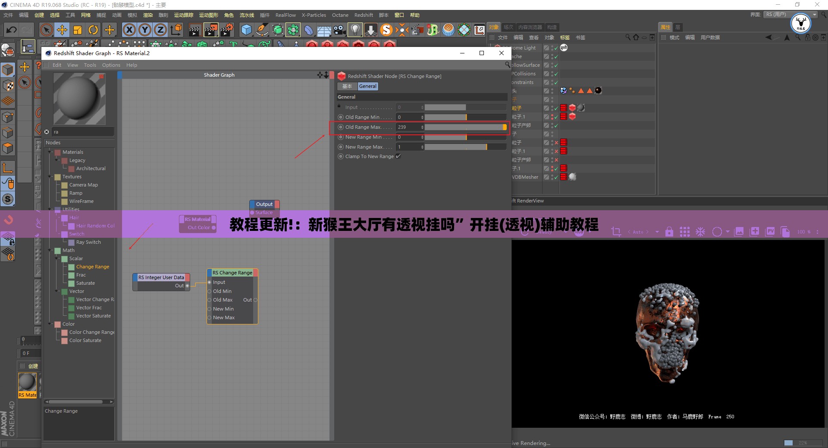Screen dimensions: 828x448
Task: Click the lock icon in RenderView toolbar
Action: coord(669,232)
